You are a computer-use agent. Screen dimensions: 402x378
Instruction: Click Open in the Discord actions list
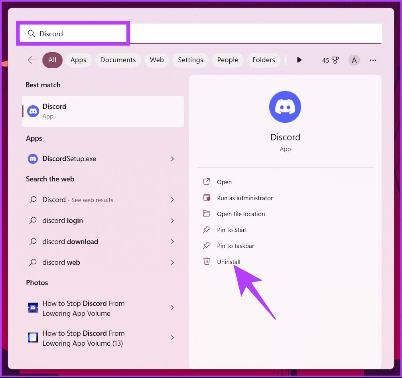coord(224,182)
